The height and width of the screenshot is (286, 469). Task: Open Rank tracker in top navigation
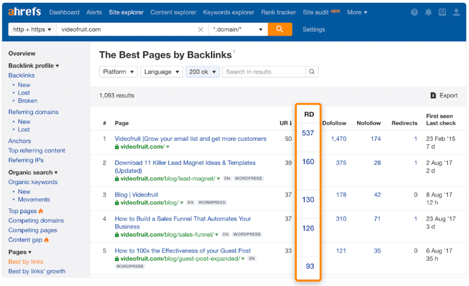pos(279,12)
